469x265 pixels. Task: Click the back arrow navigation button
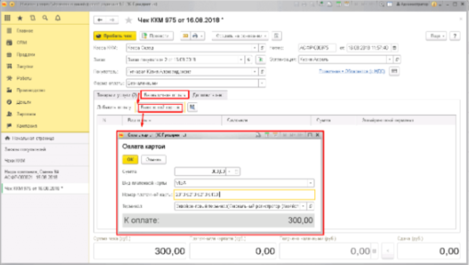pyautogui.click(x=100, y=20)
